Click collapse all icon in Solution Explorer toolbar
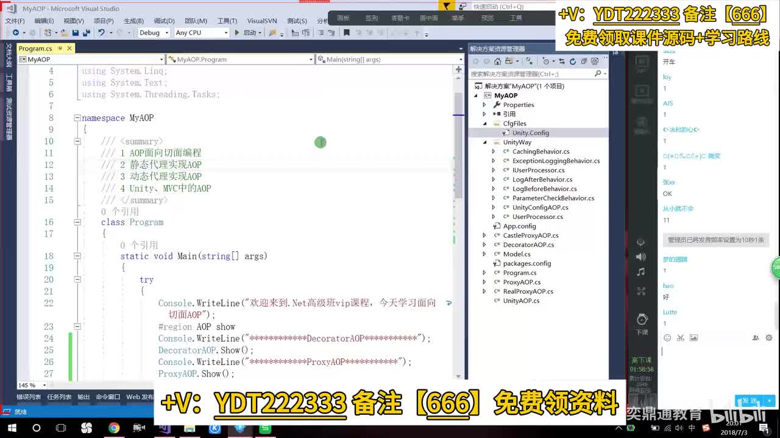The image size is (780, 438). (x=583, y=61)
